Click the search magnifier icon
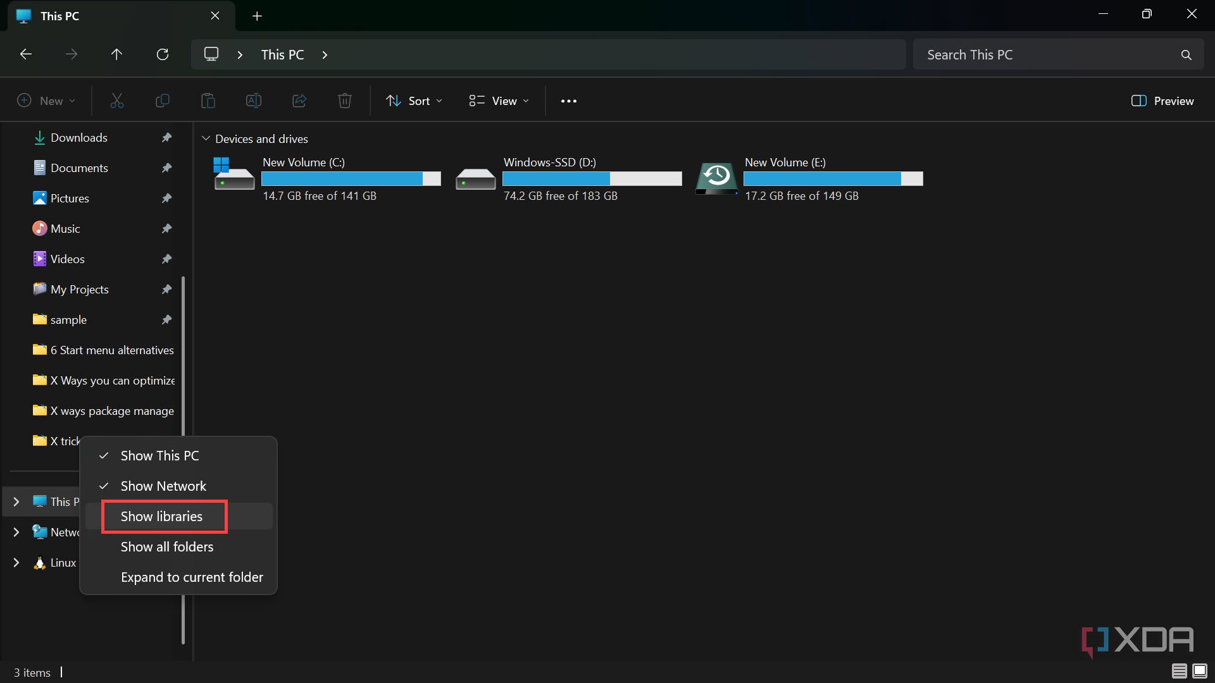1215x683 pixels. (x=1187, y=55)
